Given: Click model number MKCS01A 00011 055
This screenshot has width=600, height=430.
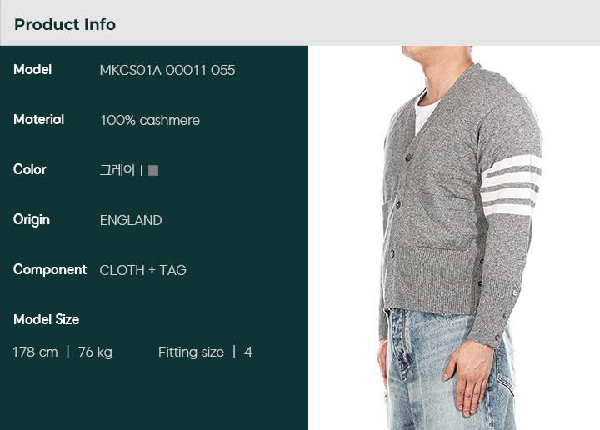Looking at the screenshot, I should [x=167, y=70].
